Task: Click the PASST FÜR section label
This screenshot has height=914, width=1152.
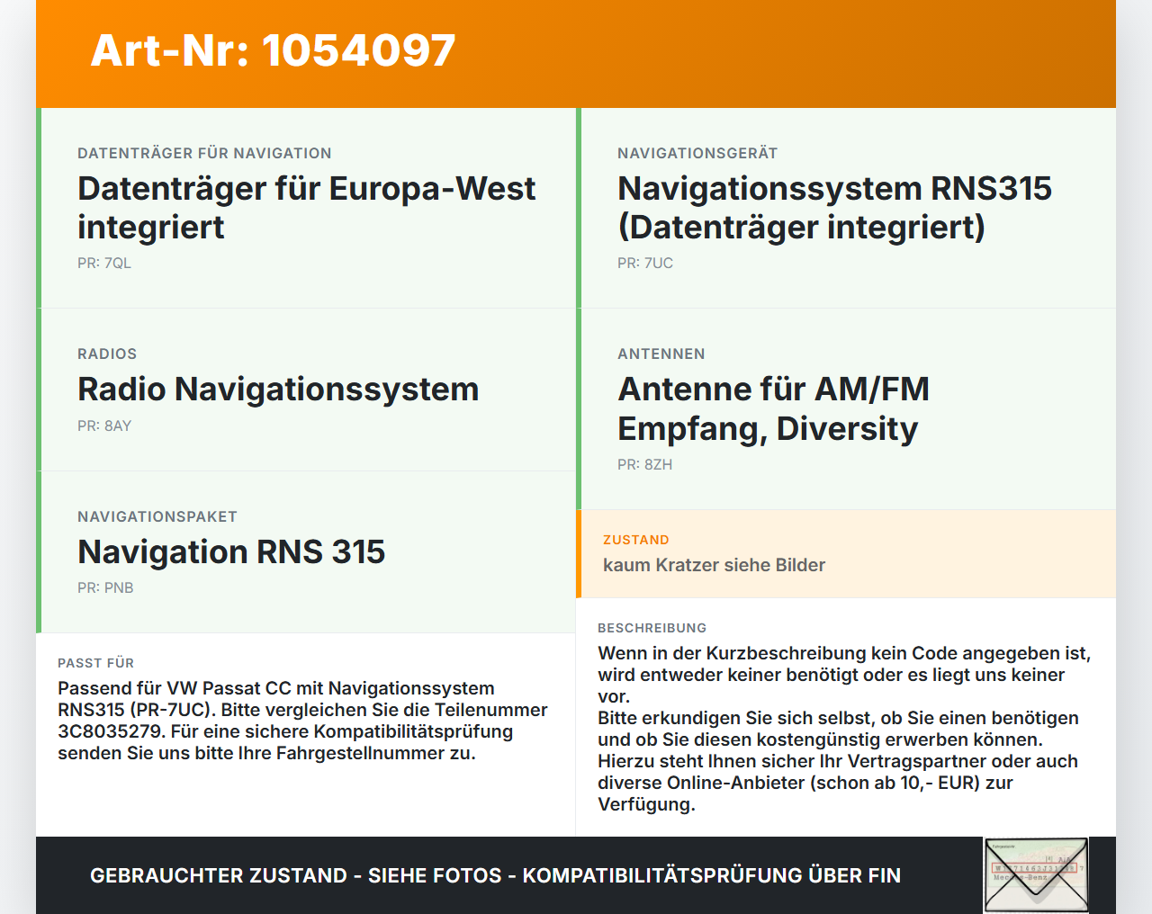Action: (x=95, y=663)
